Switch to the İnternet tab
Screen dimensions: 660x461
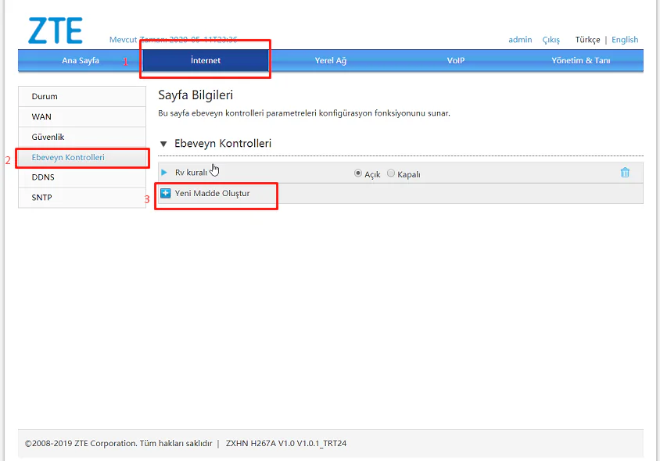click(x=205, y=60)
